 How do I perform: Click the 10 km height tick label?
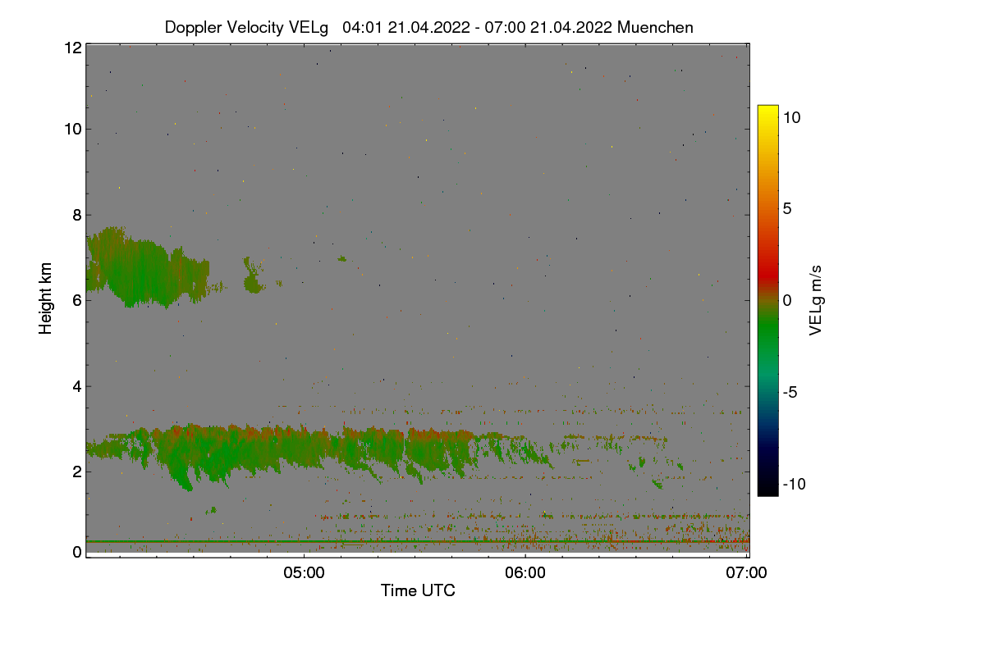coord(72,129)
